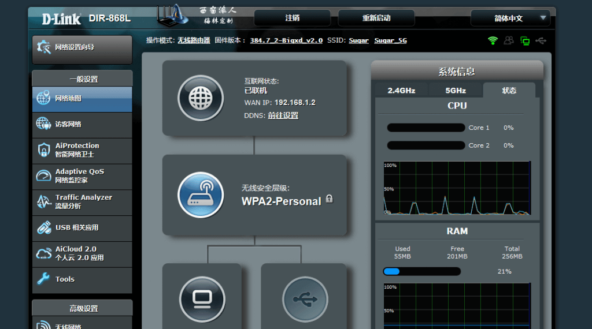The height and width of the screenshot is (329, 592).
Task: Click the 21% RAM percentage value
Action: (x=504, y=271)
